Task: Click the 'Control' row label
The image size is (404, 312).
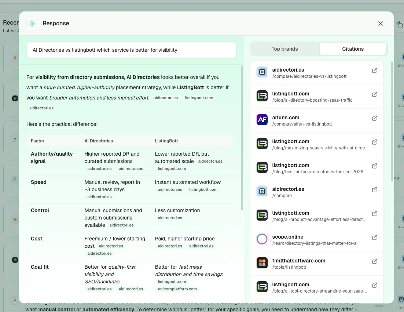Action: tap(40, 210)
